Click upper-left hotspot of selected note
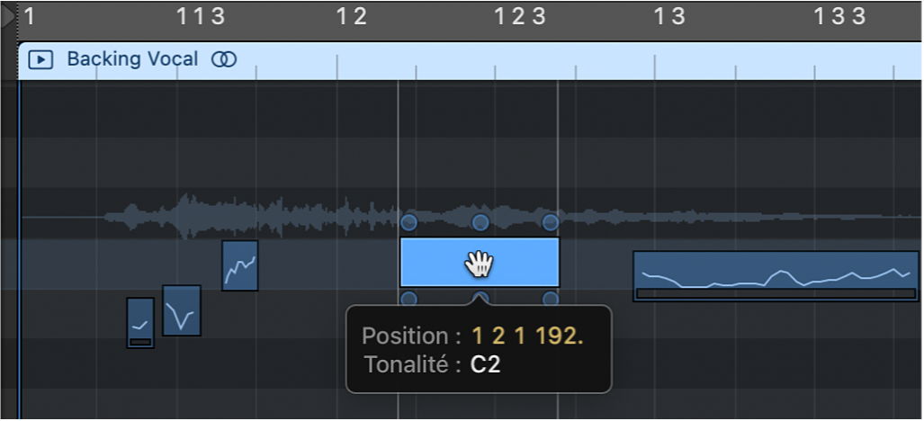 [408, 221]
